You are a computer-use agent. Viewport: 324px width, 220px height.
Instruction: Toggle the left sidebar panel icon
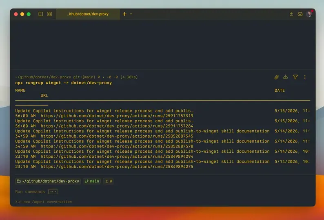(41, 14)
